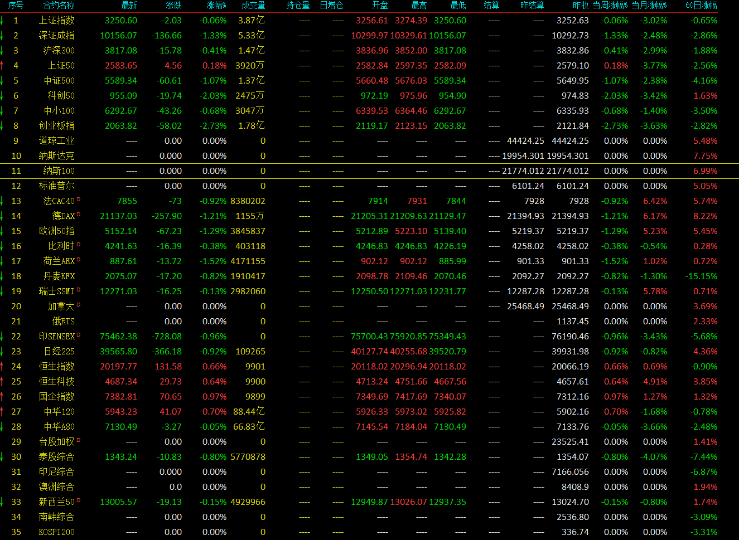Image resolution: width=739 pixels, height=540 pixels.
Task: Click the small D marker next to 法CAC40
Action: (x=79, y=199)
